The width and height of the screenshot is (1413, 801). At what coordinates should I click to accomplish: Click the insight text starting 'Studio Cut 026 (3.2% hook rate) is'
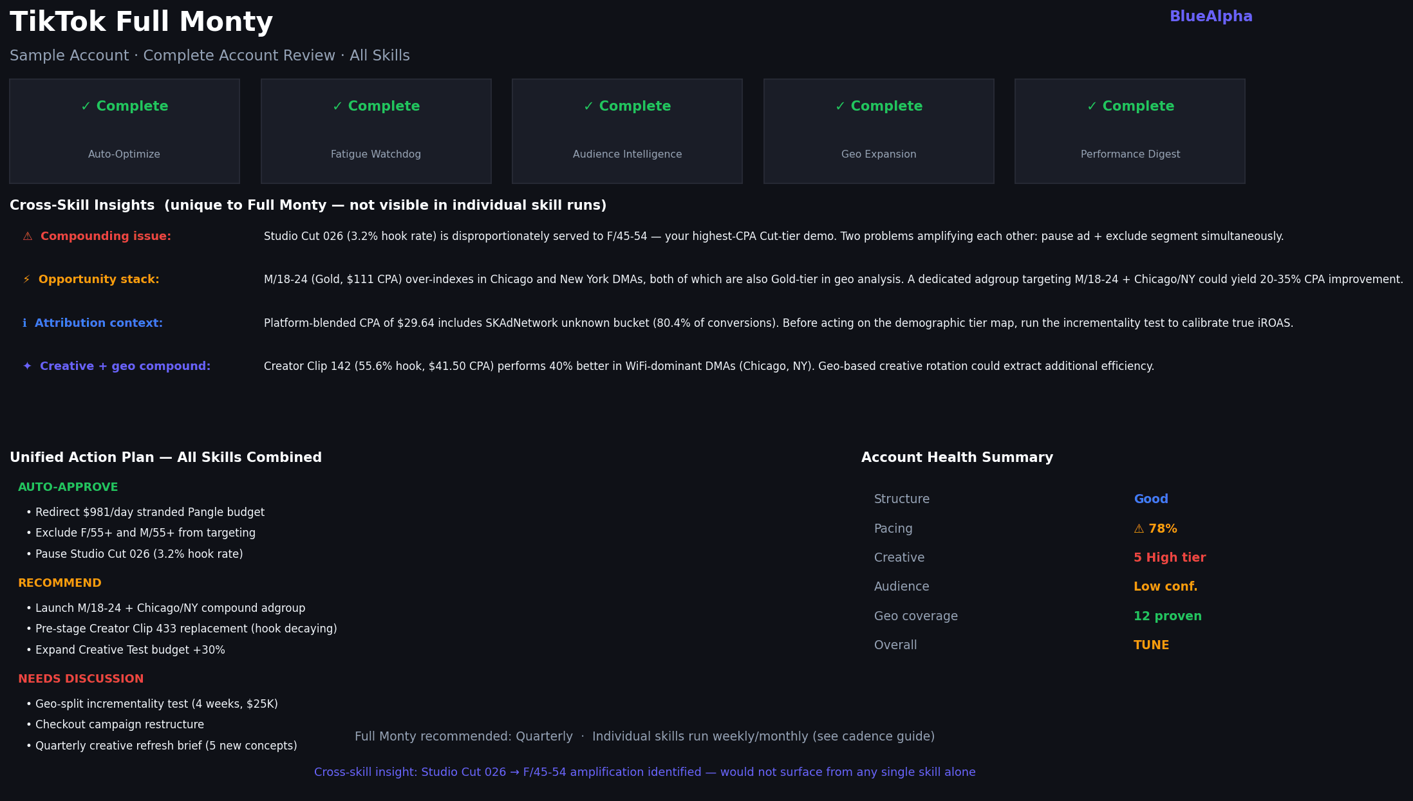click(x=774, y=236)
